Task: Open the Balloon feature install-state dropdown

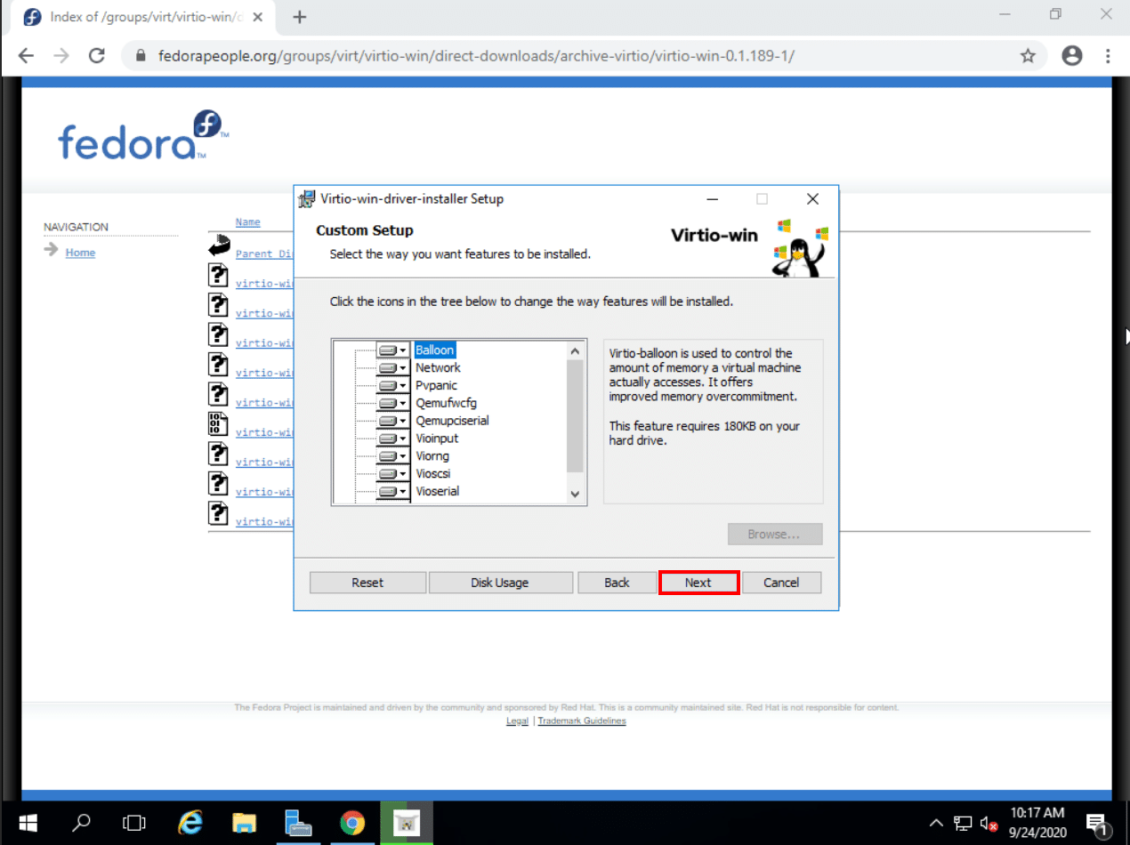Action: [x=393, y=350]
